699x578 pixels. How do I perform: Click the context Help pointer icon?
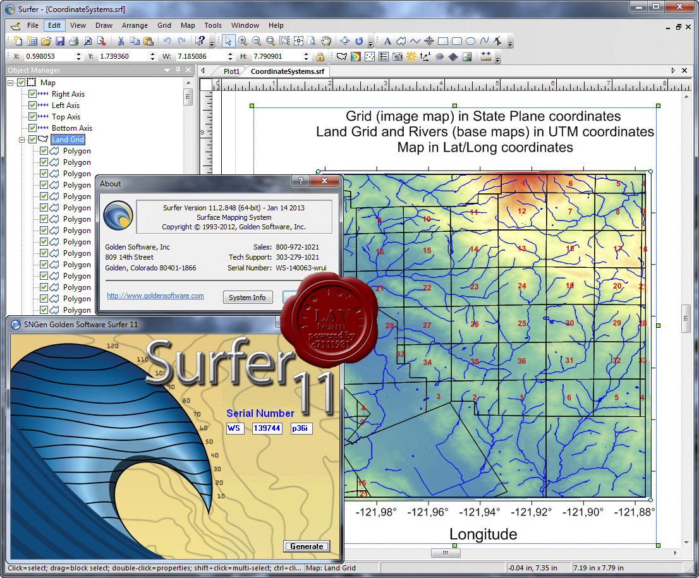[x=200, y=41]
